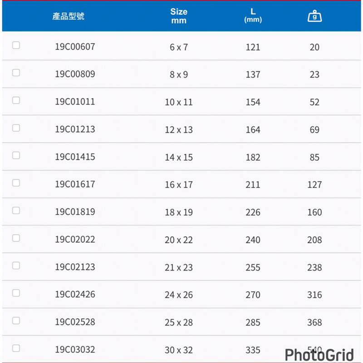Check the 19C01819 row box

(16, 211)
